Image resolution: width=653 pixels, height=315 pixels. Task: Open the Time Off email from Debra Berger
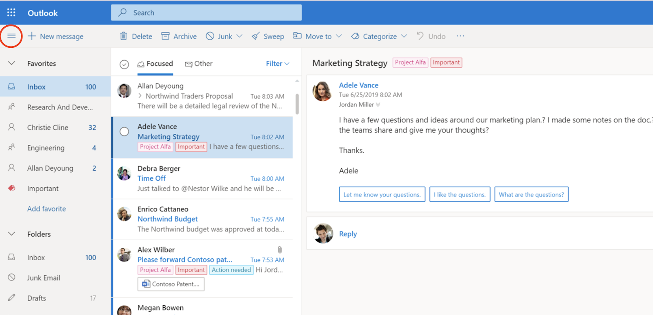[x=203, y=178]
